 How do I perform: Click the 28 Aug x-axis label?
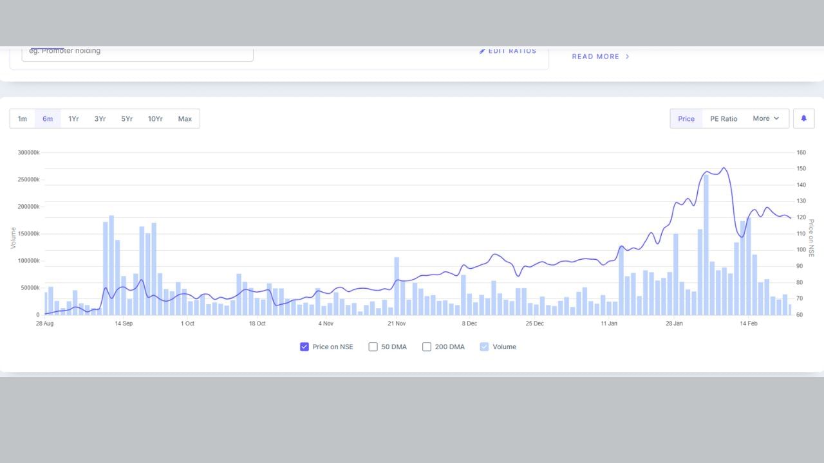pos(44,323)
